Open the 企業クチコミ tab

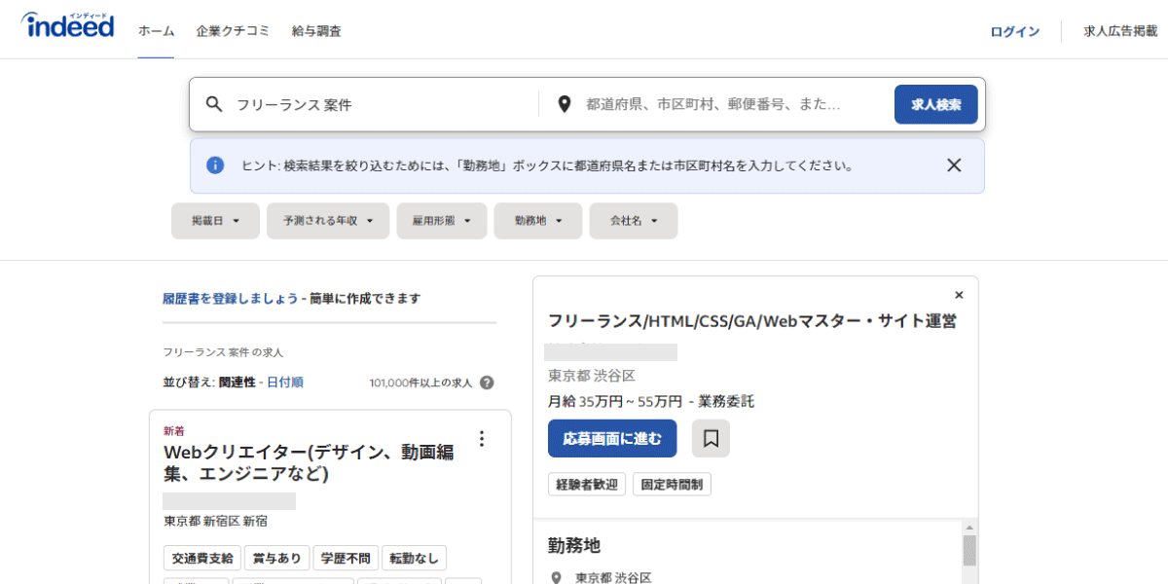(233, 31)
